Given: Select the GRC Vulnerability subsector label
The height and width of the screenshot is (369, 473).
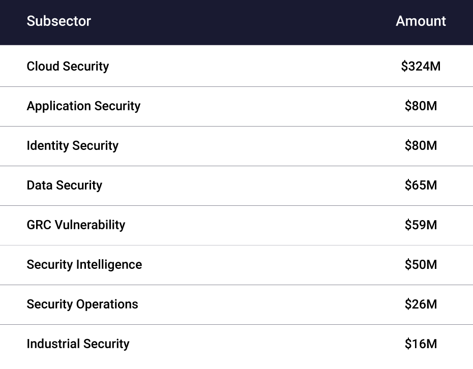Looking at the screenshot, I should click(x=76, y=225).
